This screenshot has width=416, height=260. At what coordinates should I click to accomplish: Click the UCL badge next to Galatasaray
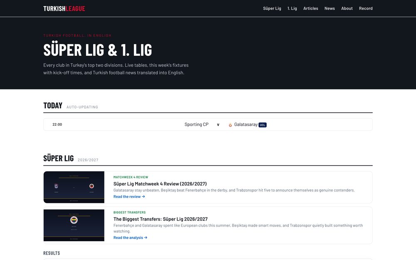point(262,125)
